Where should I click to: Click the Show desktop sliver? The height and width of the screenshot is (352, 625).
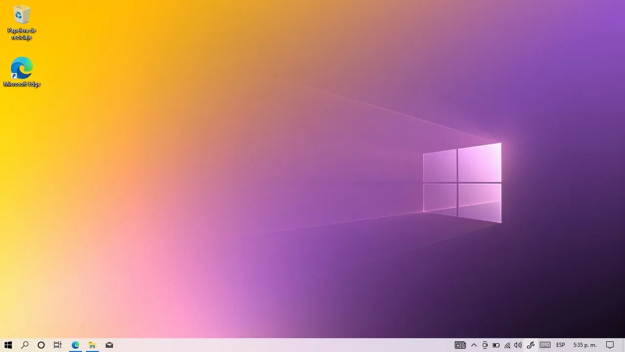coord(623,345)
